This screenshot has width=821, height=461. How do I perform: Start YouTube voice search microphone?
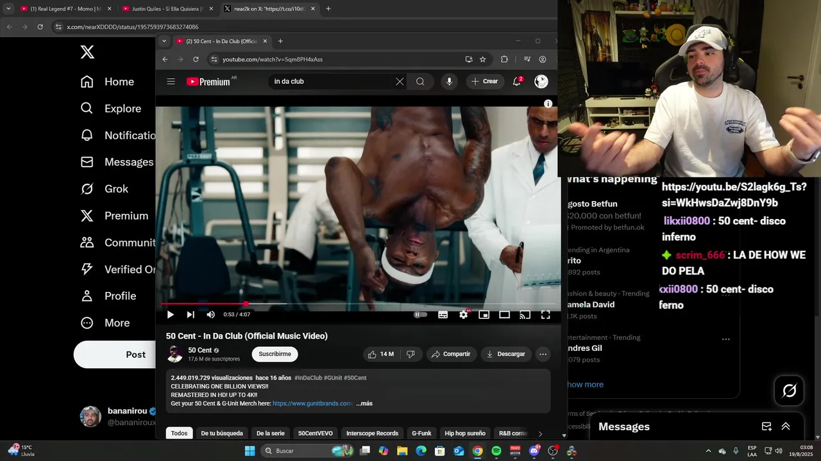point(449,81)
